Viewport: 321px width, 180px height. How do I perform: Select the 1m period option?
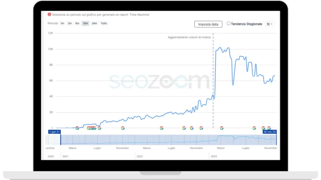(62, 23)
